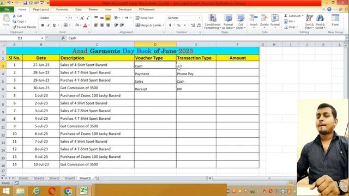
Task: Click the Increase Indent icon
Action: (122, 25)
